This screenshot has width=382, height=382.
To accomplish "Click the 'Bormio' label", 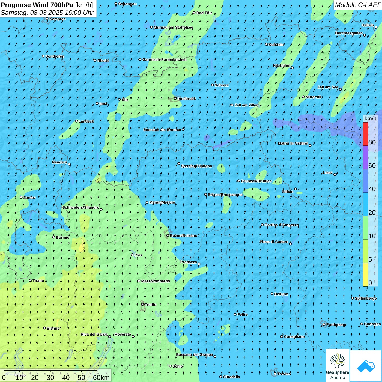I will tap(62, 237).
